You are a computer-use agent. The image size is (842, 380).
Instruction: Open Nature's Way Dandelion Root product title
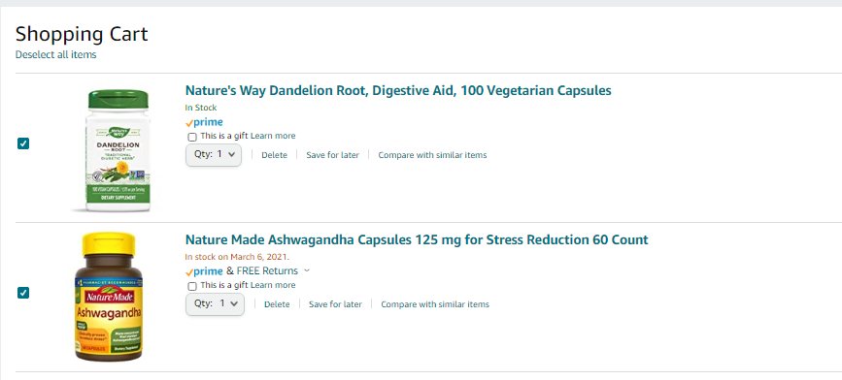coord(398,90)
